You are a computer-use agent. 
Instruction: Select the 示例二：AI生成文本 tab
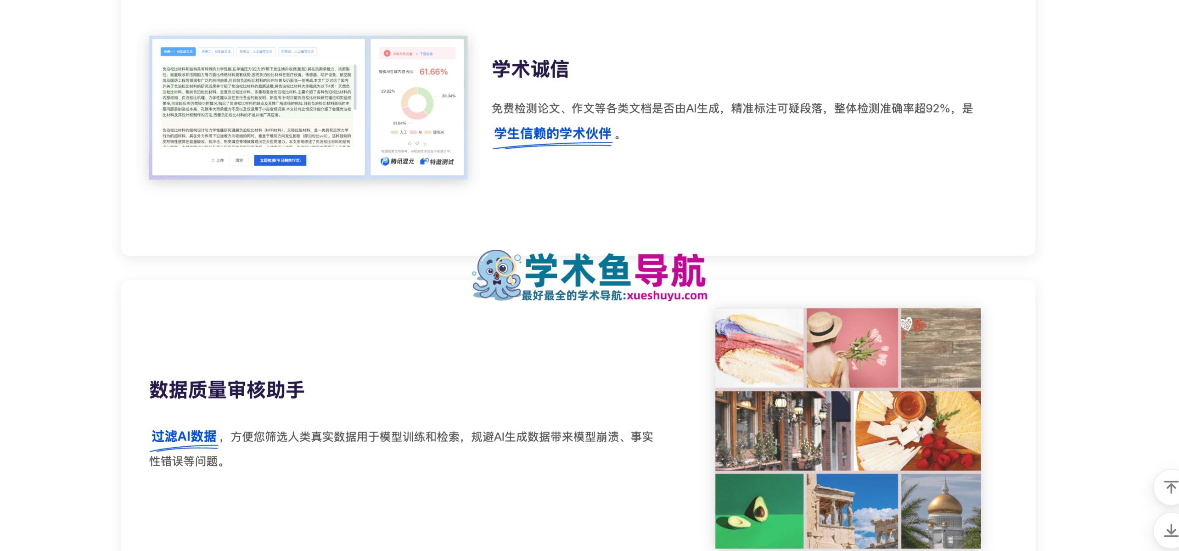(216, 52)
